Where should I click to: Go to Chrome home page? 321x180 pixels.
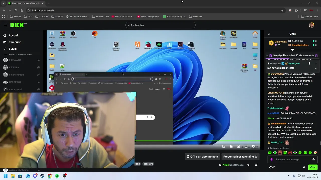[22, 10]
